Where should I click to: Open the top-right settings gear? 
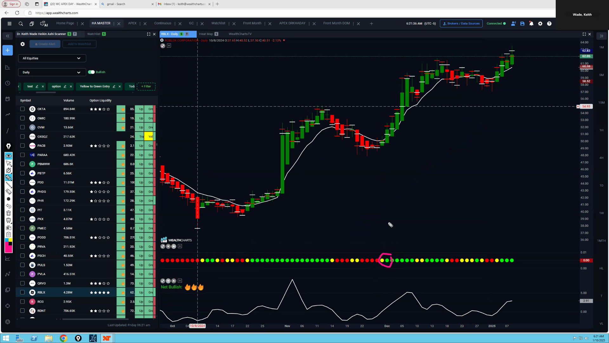[x=540, y=24]
